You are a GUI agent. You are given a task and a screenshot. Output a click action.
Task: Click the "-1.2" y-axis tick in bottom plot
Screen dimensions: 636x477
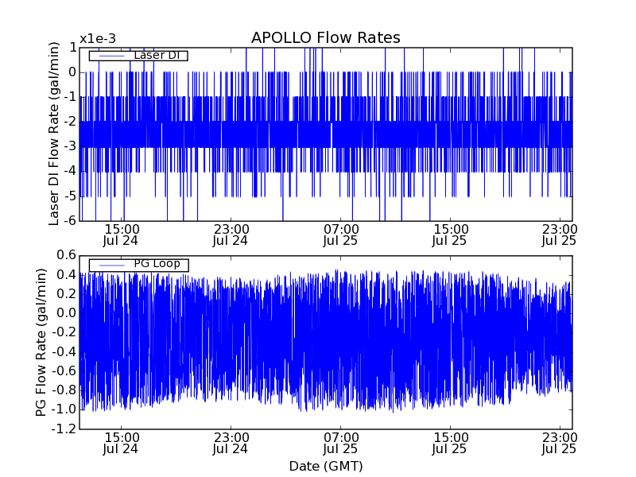tap(64, 429)
